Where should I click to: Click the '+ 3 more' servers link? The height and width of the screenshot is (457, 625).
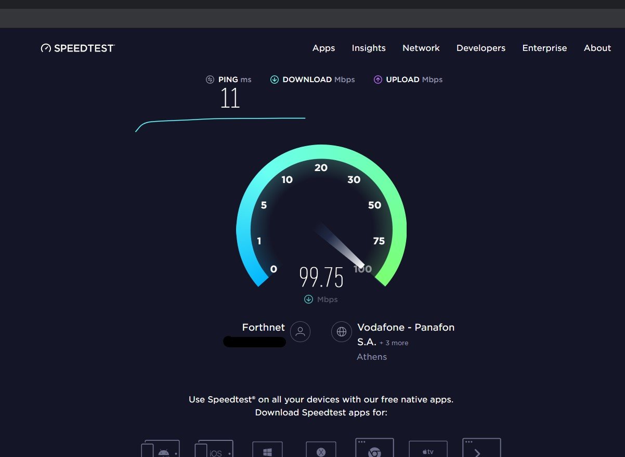394,343
